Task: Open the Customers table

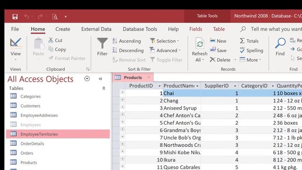Action: (x=58, y=106)
